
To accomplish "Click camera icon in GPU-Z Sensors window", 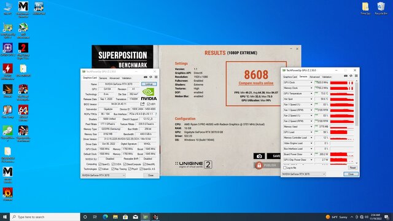I will [346, 76].
